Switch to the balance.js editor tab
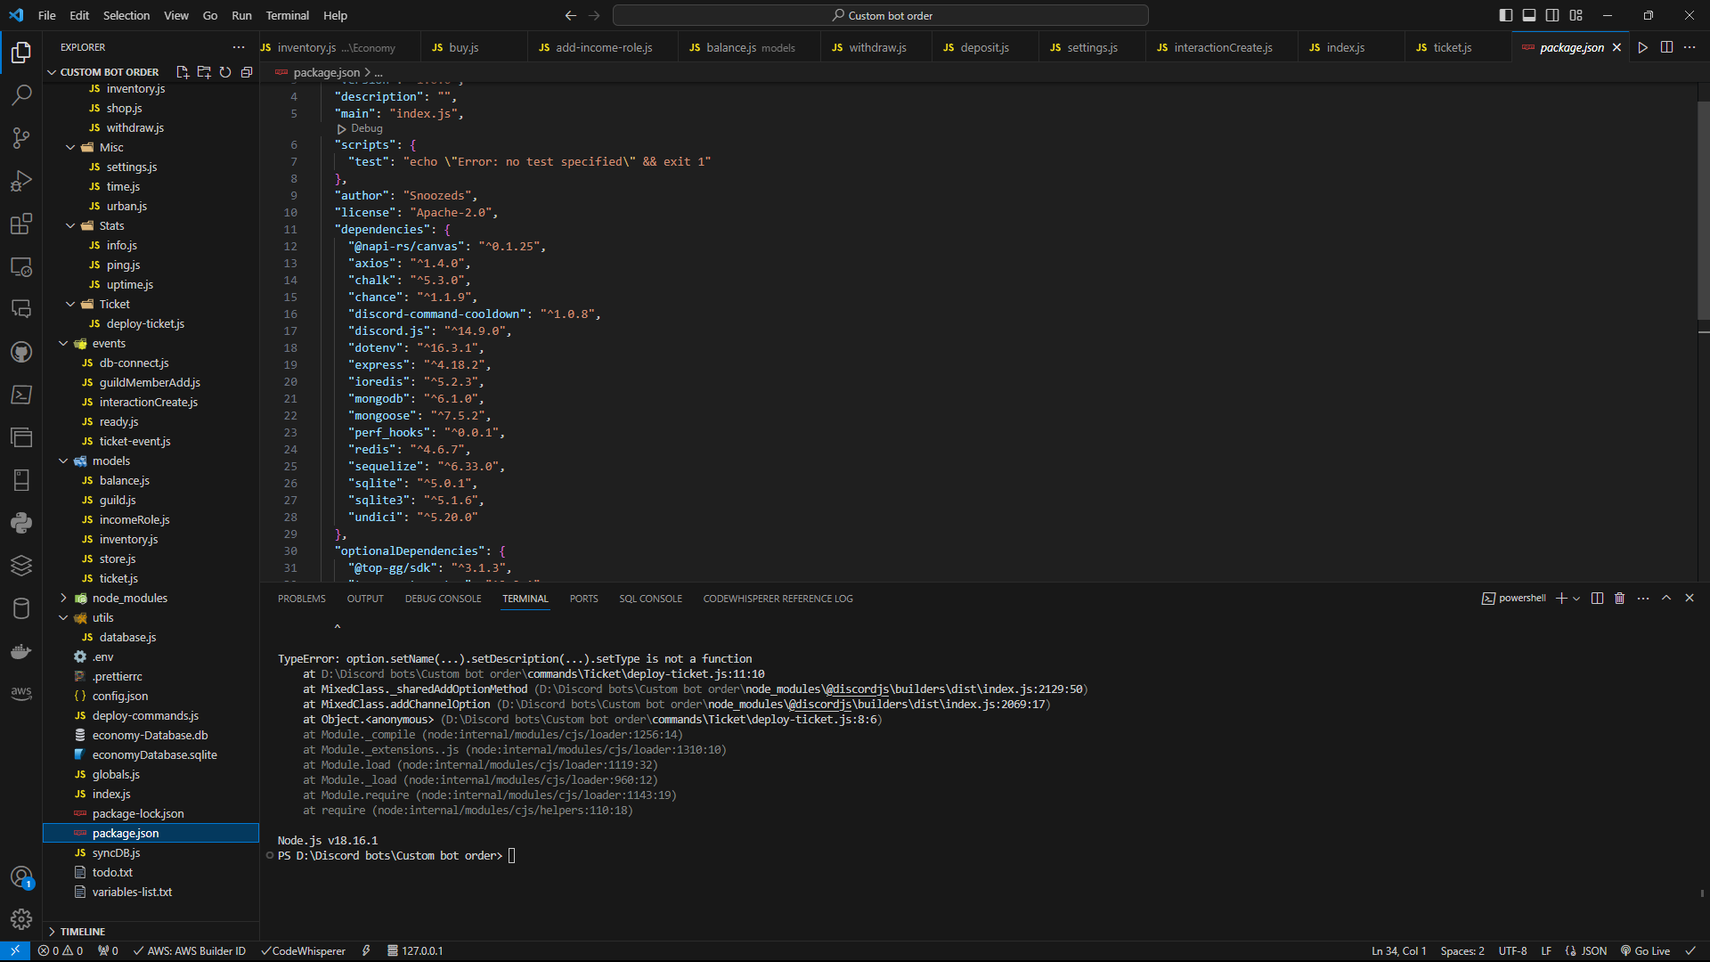 click(x=749, y=47)
